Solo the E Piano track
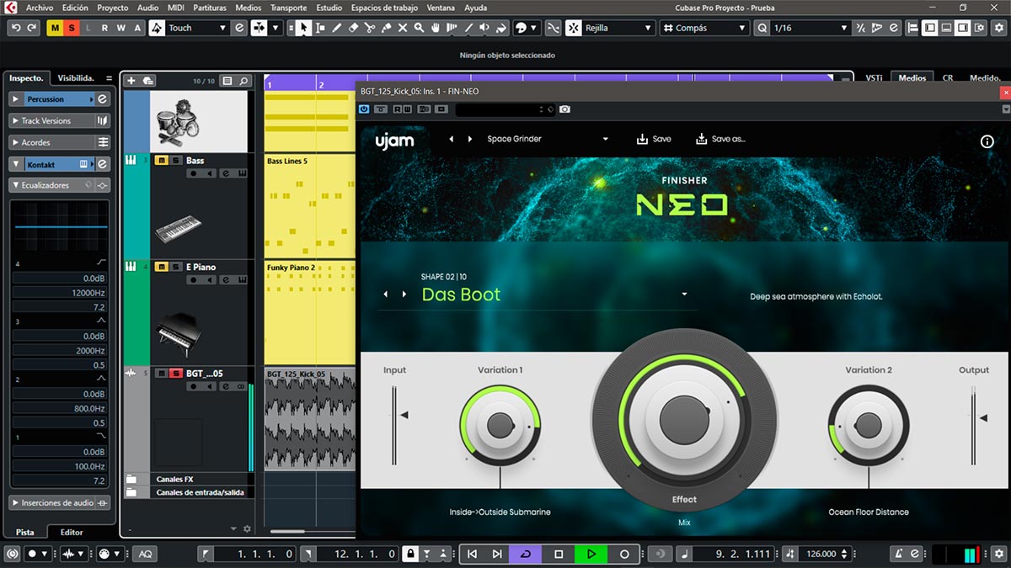The image size is (1011, 568). click(x=176, y=267)
